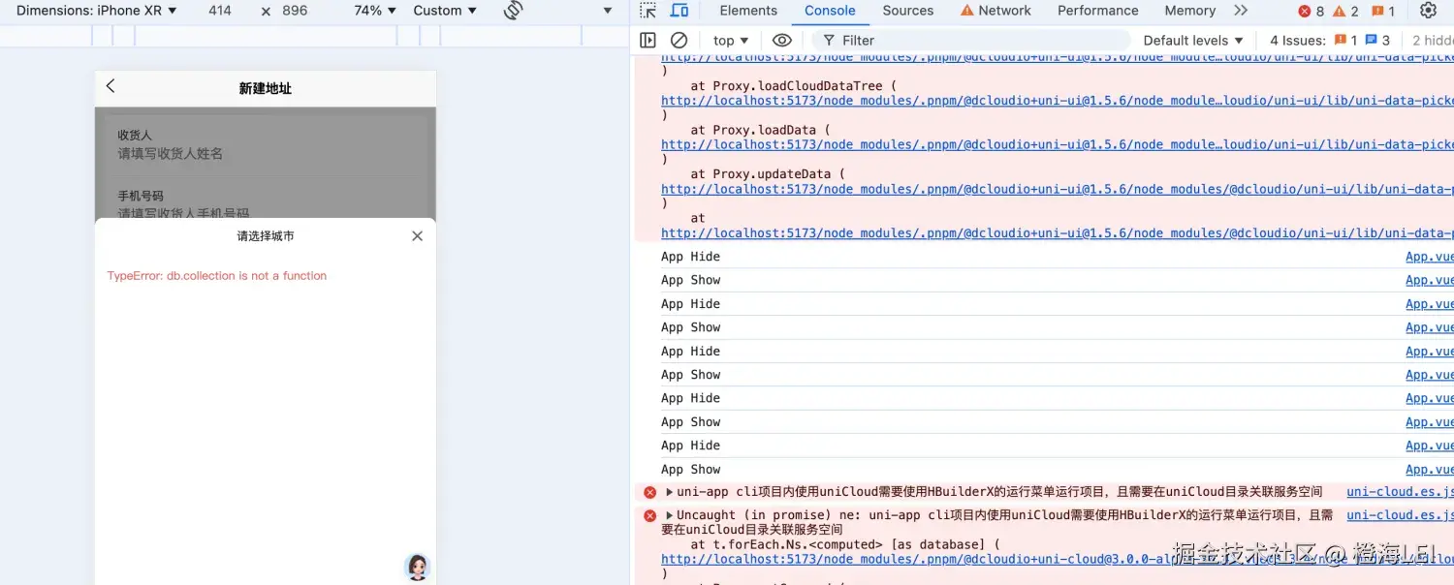Image resolution: width=1454 pixels, height=585 pixels.
Task: Switch to the Network tab
Action: tap(996, 11)
